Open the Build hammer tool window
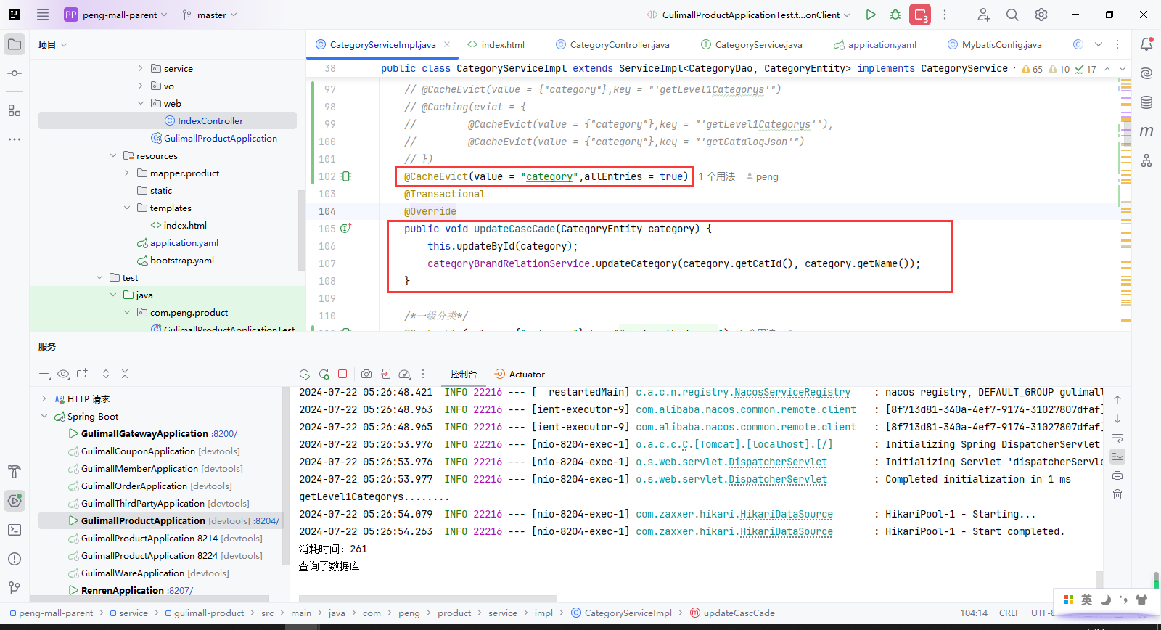 click(15, 472)
